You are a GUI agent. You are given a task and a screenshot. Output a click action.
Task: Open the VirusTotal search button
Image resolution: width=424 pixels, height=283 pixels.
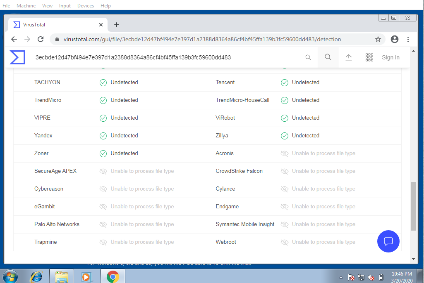coord(328,57)
